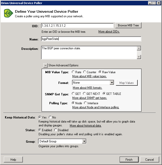
Task: Open More about MIB value types link
Action: 89,76
